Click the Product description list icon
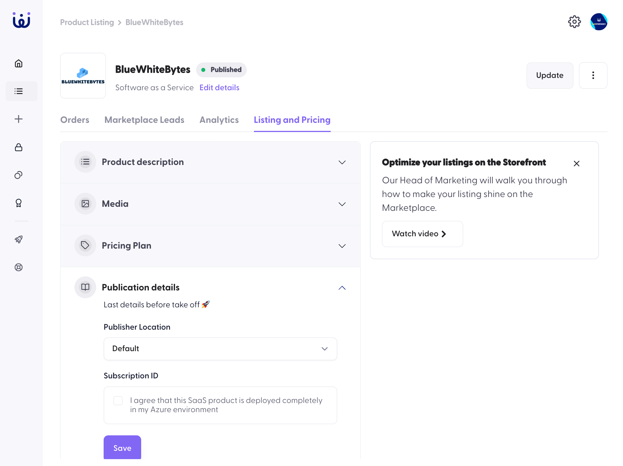 point(85,162)
